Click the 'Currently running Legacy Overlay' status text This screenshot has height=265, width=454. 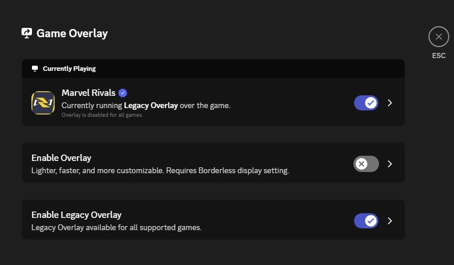[146, 106]
